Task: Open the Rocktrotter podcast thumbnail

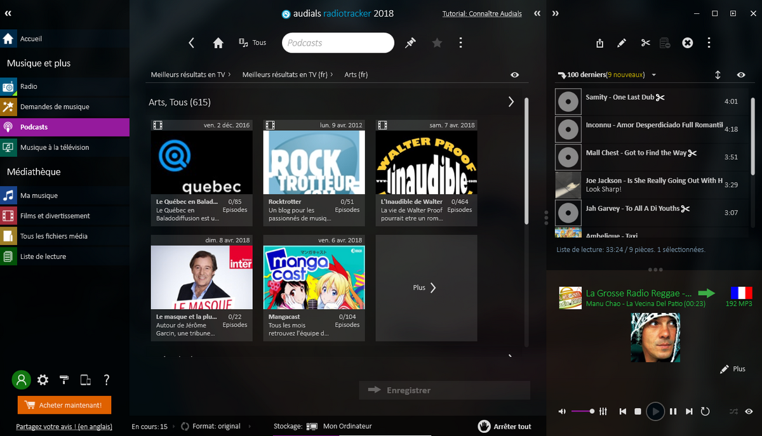Action: pyautogui.click(x=314, y=162)
